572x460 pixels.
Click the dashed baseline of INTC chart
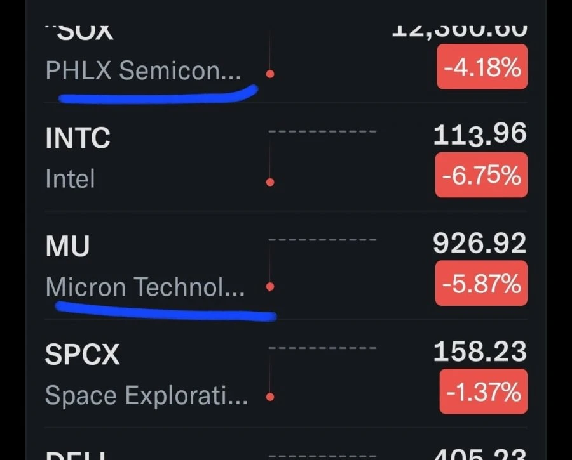coord(322,131)
